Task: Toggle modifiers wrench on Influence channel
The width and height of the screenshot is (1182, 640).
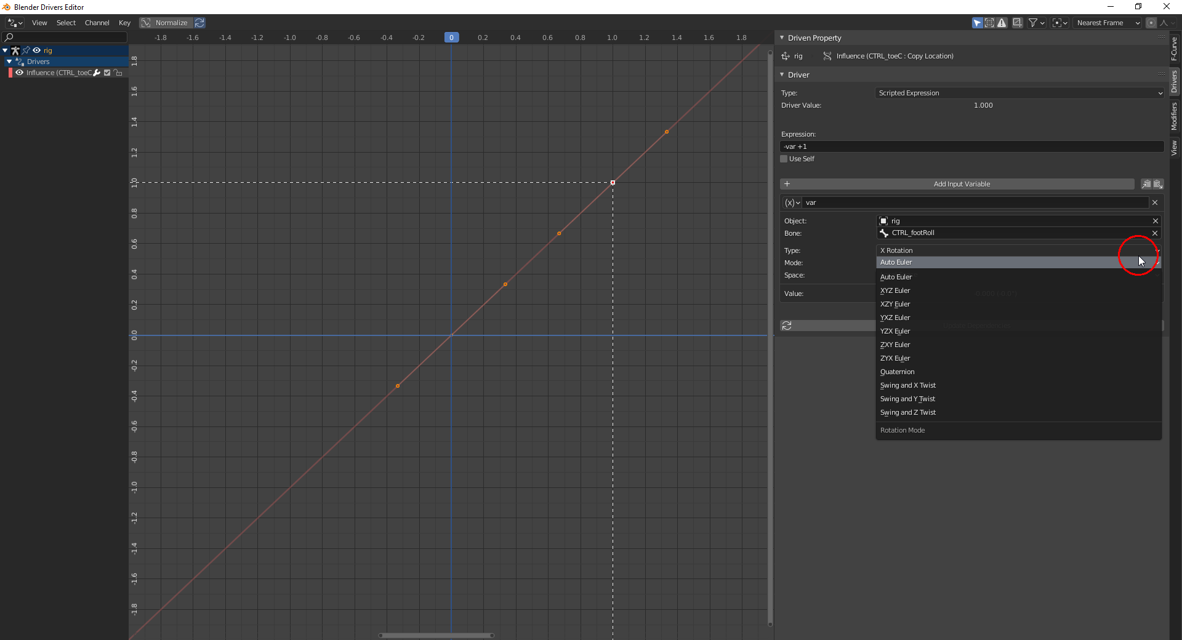Action: [x=97, y=73]
